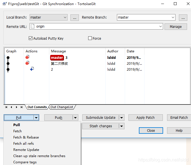This screenshot has height=165, width=191.
Task: Select the commit with message 2
Action: point(52,70)
